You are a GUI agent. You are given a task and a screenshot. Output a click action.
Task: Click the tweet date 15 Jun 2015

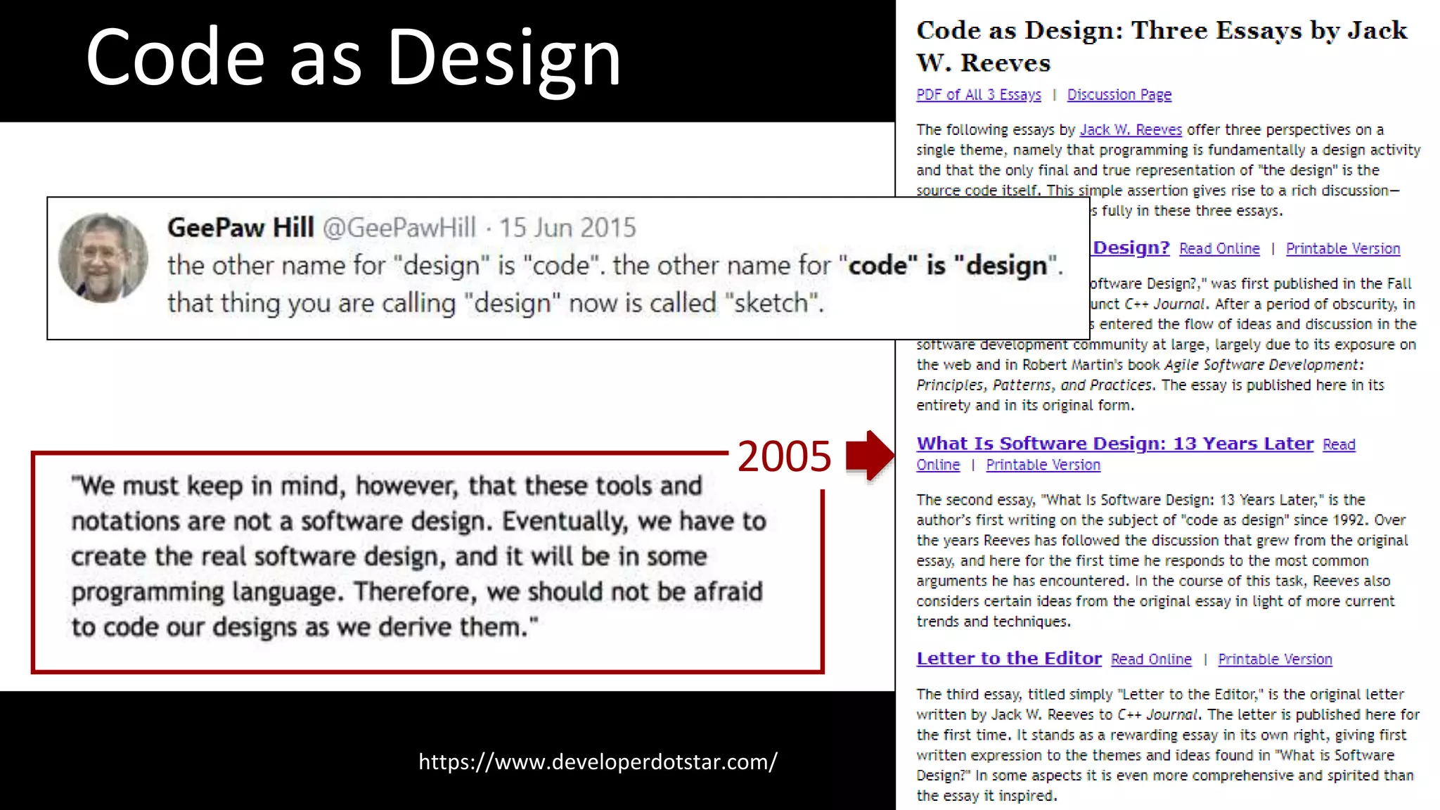pyautogui.click(x=567, y=228)
